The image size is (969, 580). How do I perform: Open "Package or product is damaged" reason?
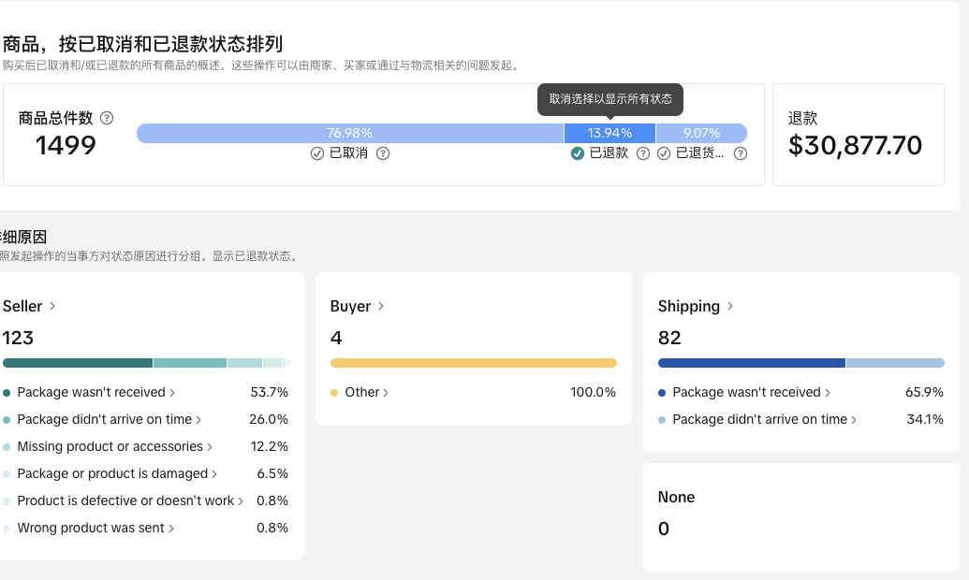(x=117, y=473)
